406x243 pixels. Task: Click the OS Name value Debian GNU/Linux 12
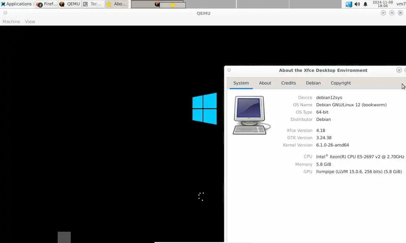(351, 105)
